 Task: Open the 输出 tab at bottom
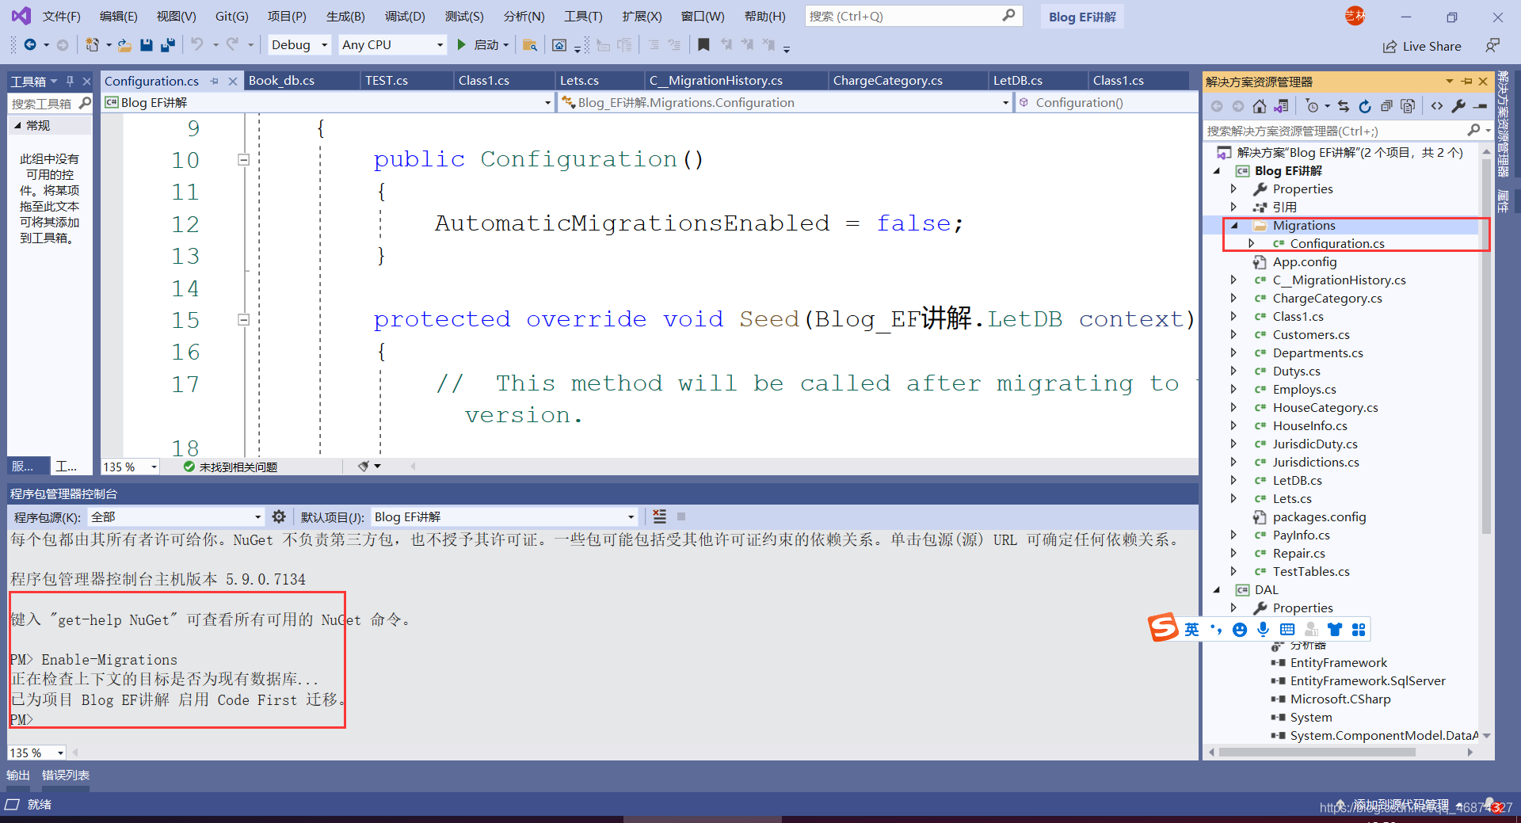point(18,775)
